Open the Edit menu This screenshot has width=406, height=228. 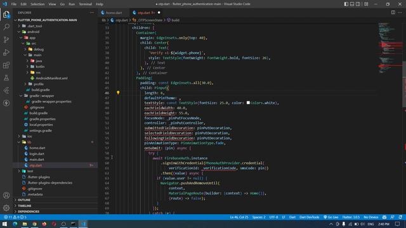pyautogui.click(x=23, y=4)
